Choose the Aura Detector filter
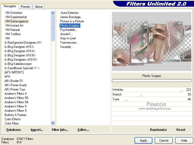This screenshot has width=194, height=145. click(x=70, y=13)
